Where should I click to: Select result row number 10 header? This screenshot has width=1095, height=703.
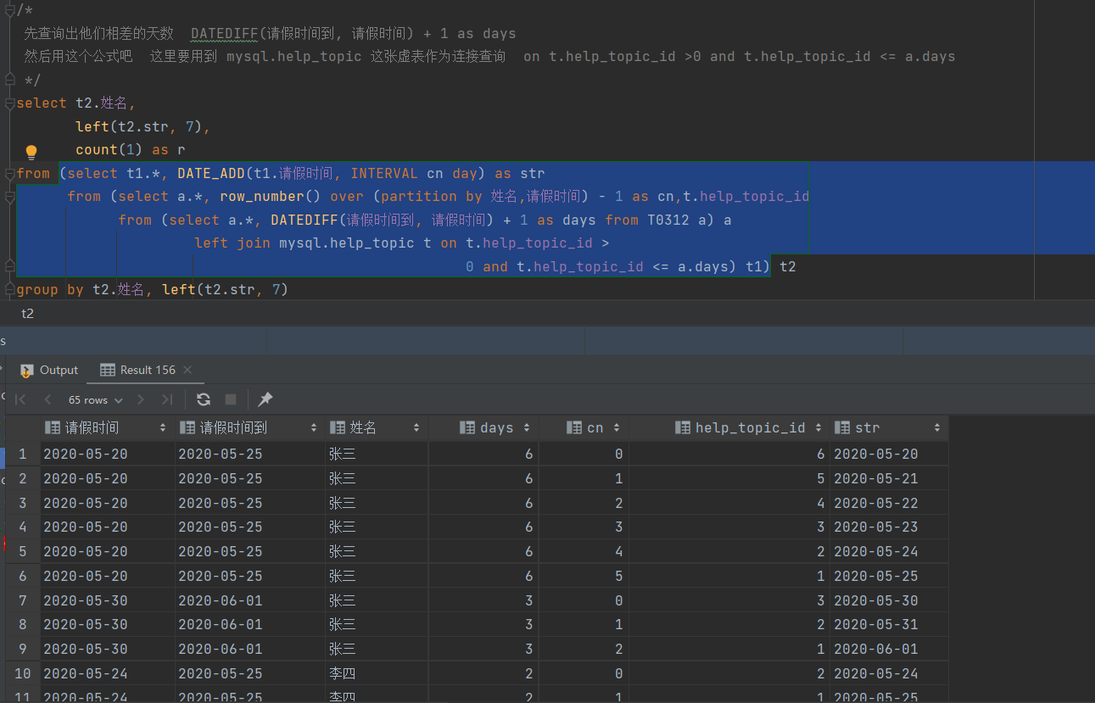[23, 673]
